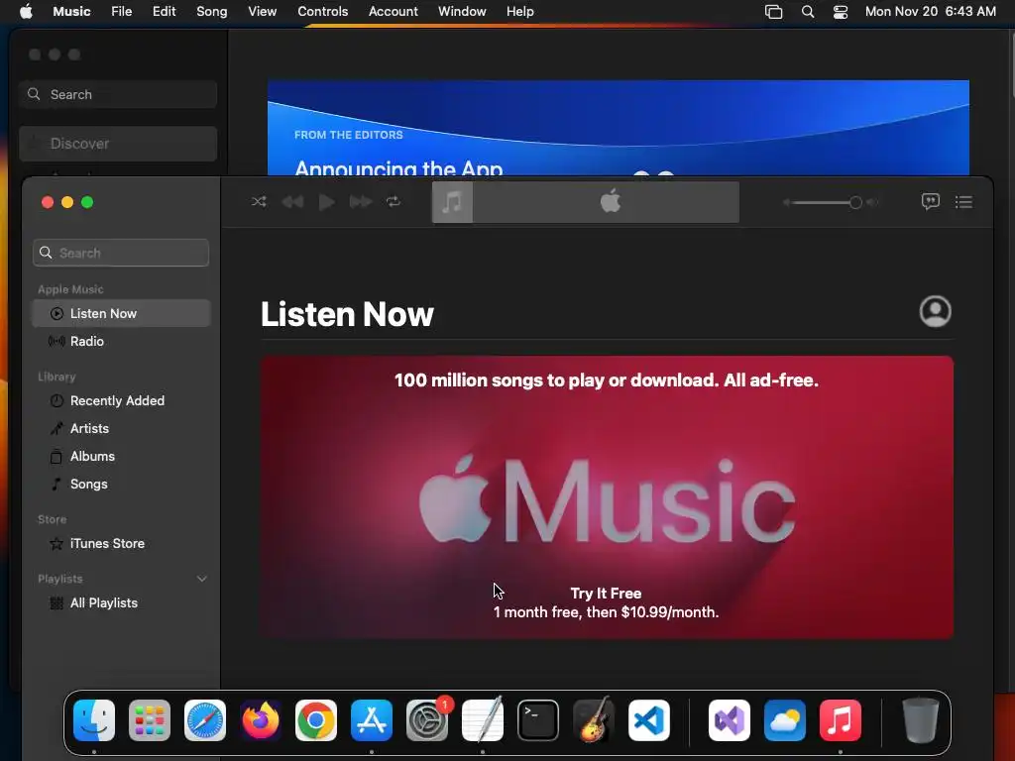The image size is (1015, 761).
Task: Launch Firefox from the Dock
Action: click(261, 720)
